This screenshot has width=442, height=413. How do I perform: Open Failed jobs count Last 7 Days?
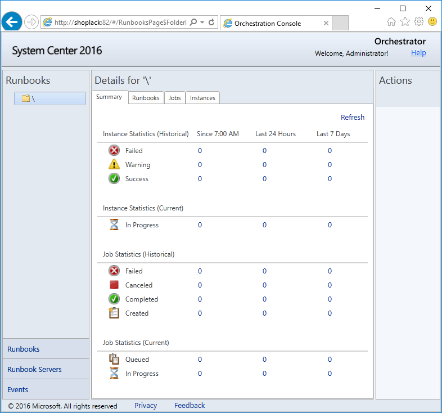330,271
